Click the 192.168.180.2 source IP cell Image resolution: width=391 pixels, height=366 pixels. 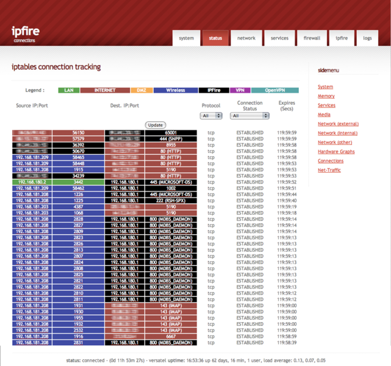pos(32,182)
